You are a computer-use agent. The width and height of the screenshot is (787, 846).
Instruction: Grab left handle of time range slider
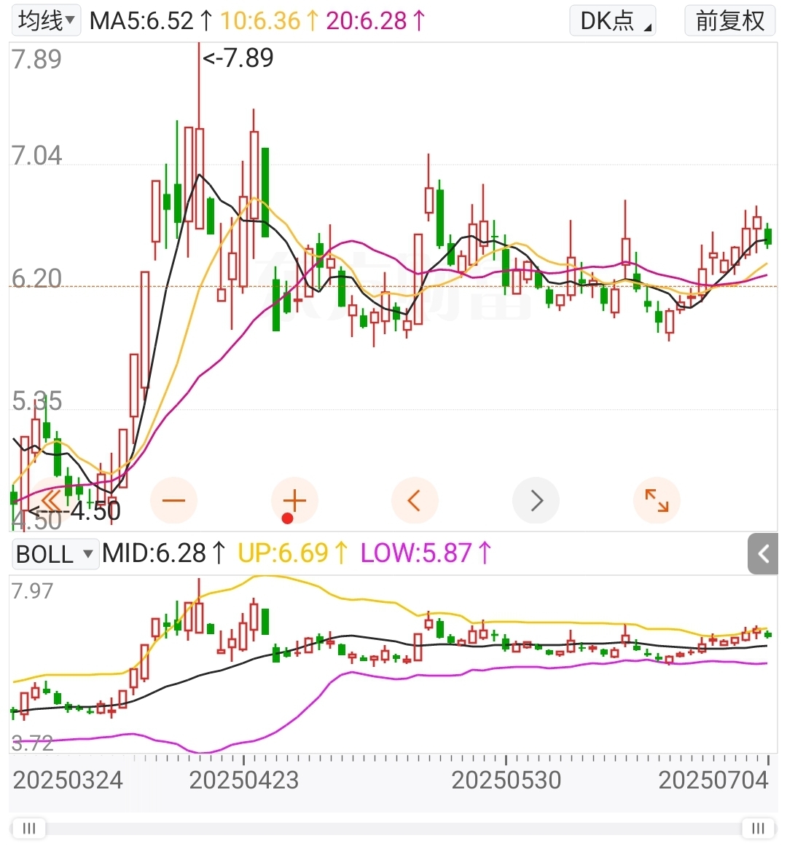[28, 828]
